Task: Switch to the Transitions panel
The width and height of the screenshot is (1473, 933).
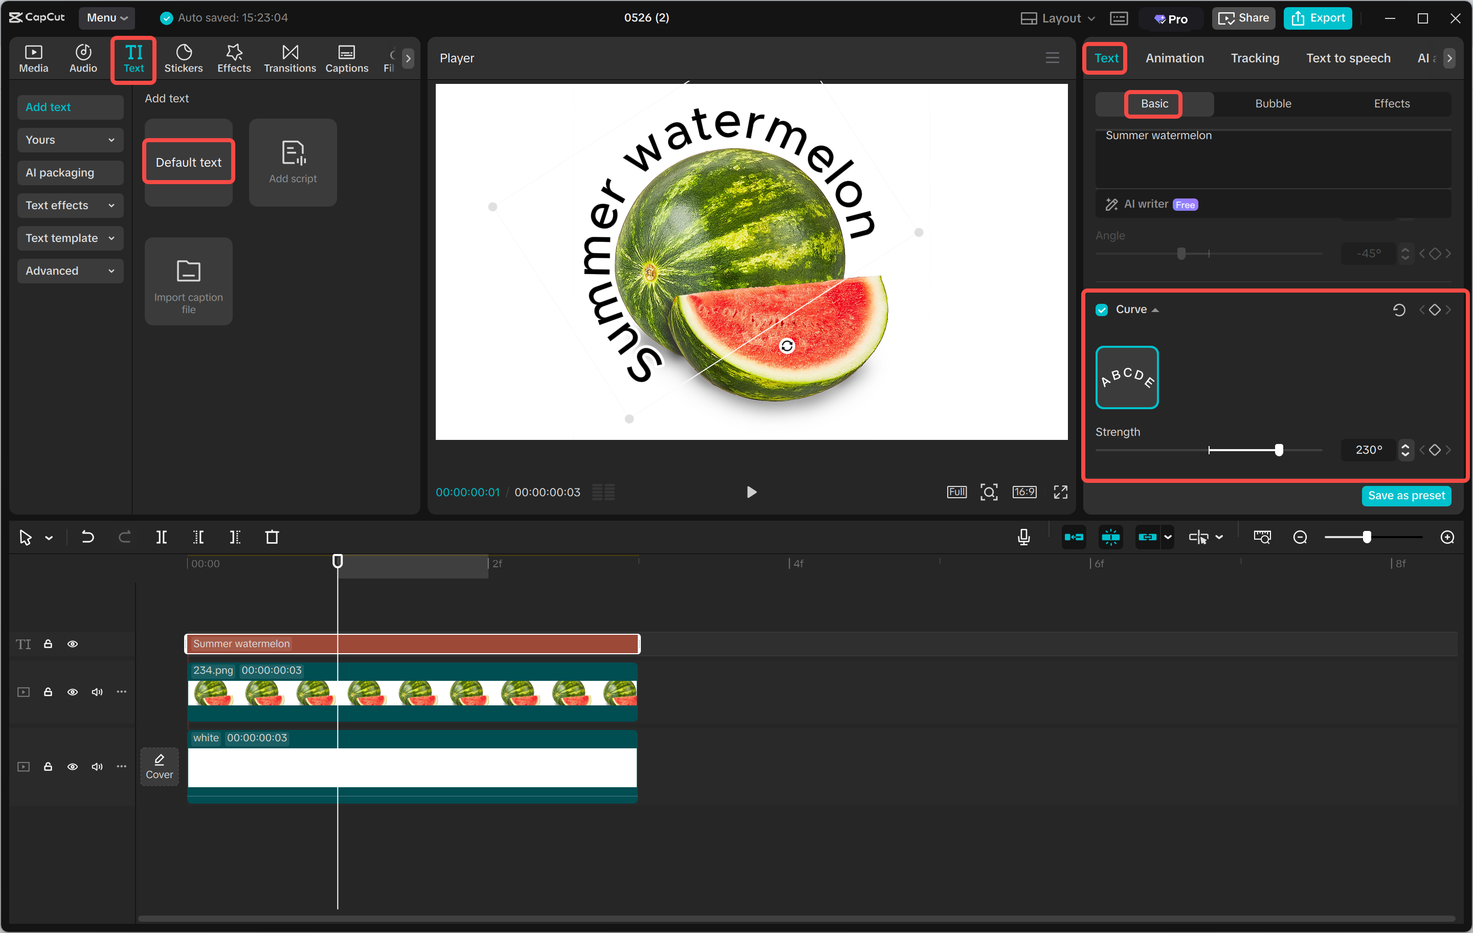Action: pyautogui.click(x=289, y=58)
